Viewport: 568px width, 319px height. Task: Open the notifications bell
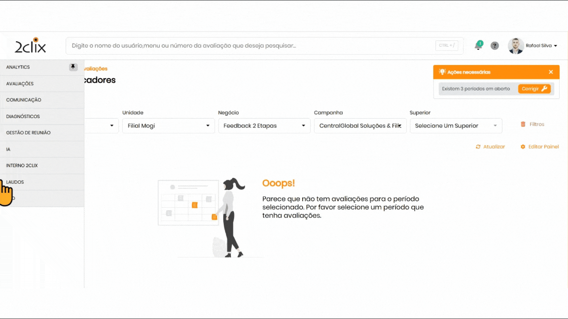tap(478, 46)
